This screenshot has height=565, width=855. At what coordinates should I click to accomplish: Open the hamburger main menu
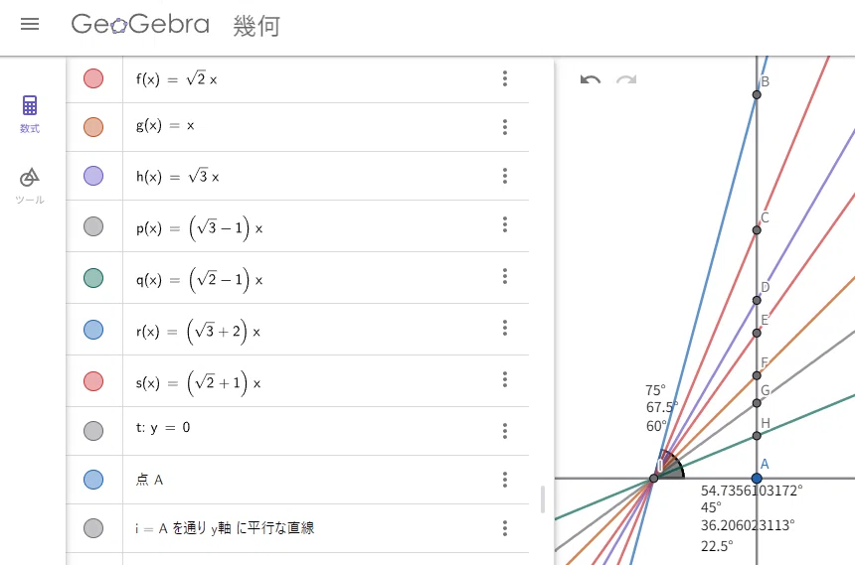[x=30, y=24]
